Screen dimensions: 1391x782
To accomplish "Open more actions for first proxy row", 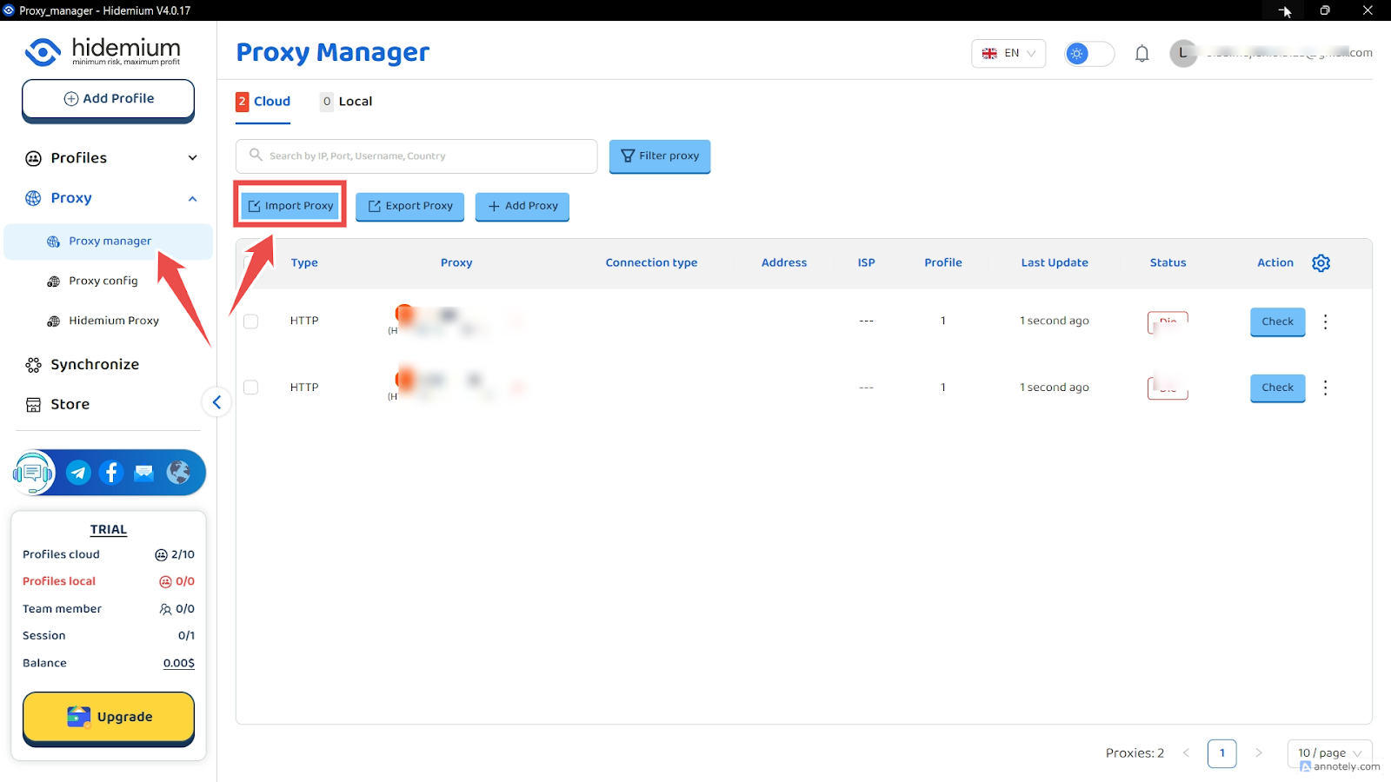I will [1325, 321].
